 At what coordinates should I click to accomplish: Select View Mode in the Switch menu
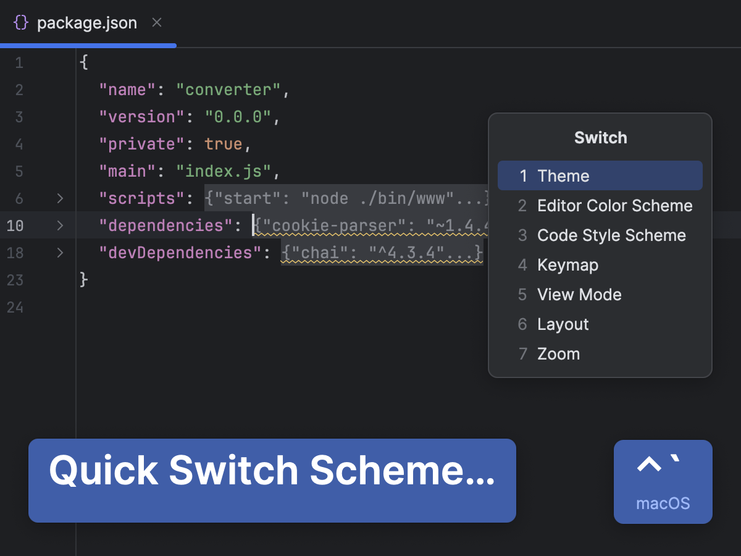579,294
